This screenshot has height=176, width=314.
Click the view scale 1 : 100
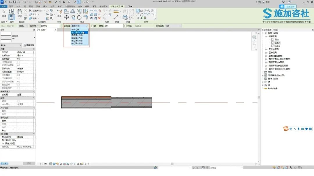tap(43, 164)
